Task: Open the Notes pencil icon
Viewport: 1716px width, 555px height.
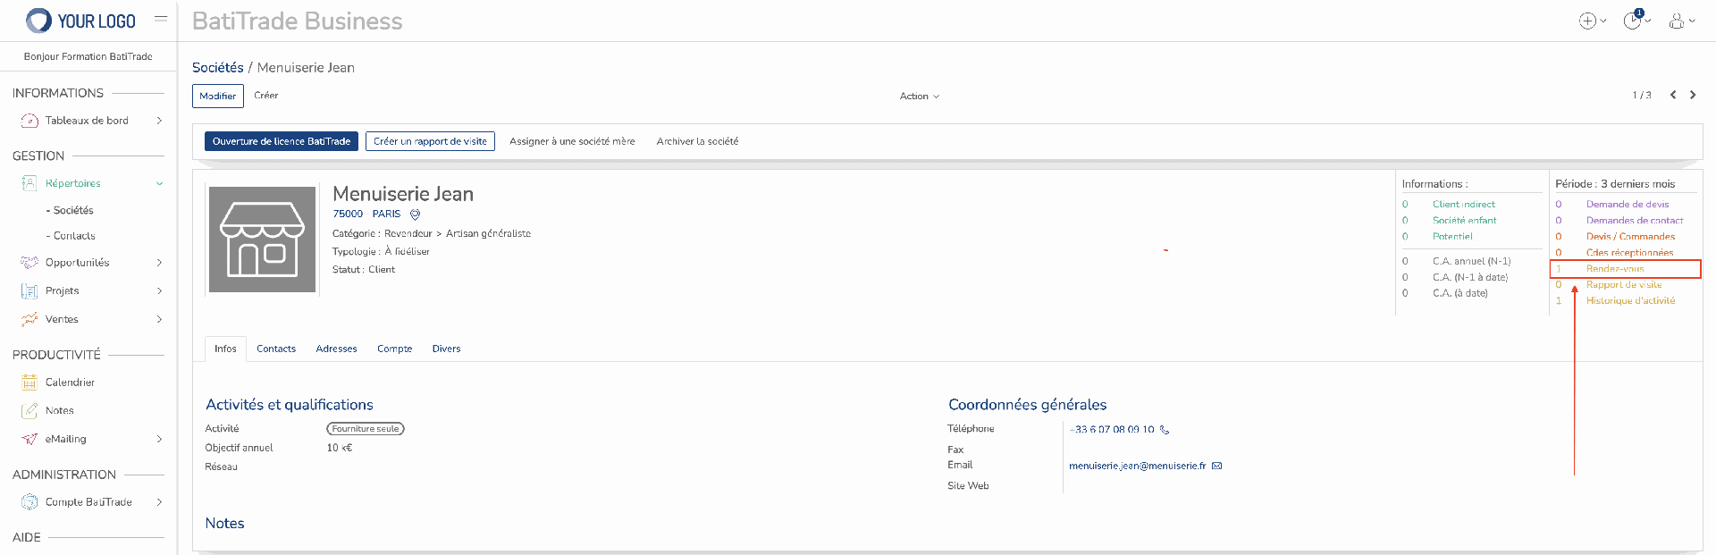Action: point(29,411)
